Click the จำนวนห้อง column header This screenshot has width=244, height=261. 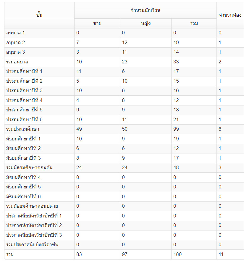(230, 15)
